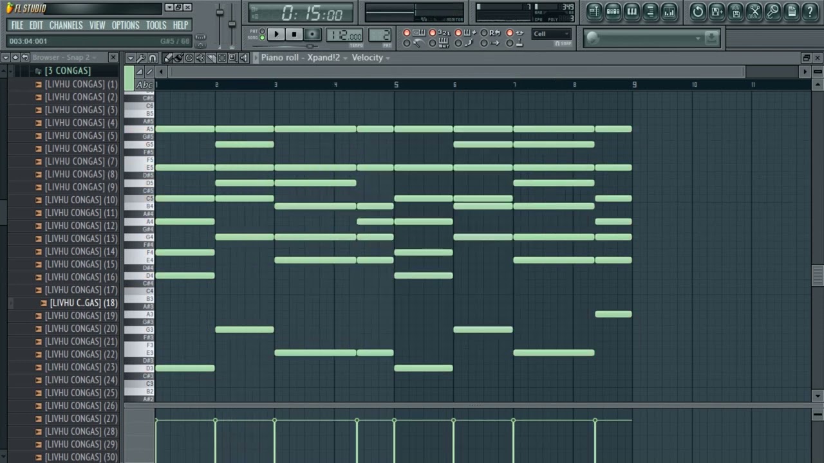Select the Slice tool in piano roll
Viewport: 824px width, 463px height.
coord(211,58)
